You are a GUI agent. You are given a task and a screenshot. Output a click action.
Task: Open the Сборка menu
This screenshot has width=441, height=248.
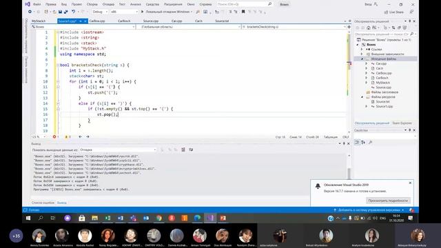pos(92,4)
